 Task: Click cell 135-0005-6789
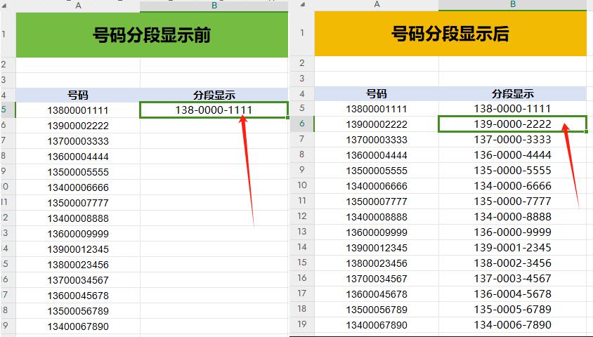(x=513, y=310)
